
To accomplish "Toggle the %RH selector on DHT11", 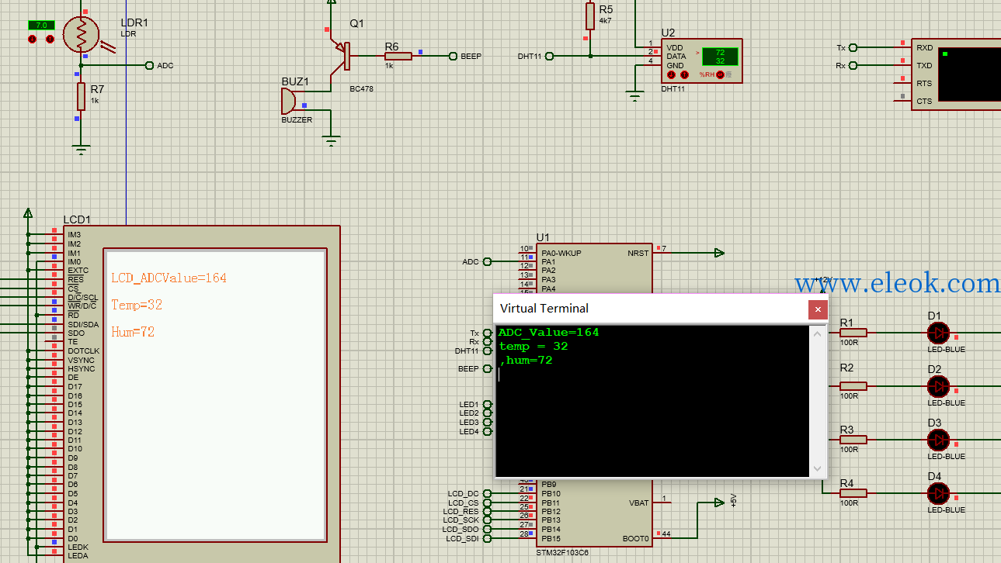I will point(720,75).
